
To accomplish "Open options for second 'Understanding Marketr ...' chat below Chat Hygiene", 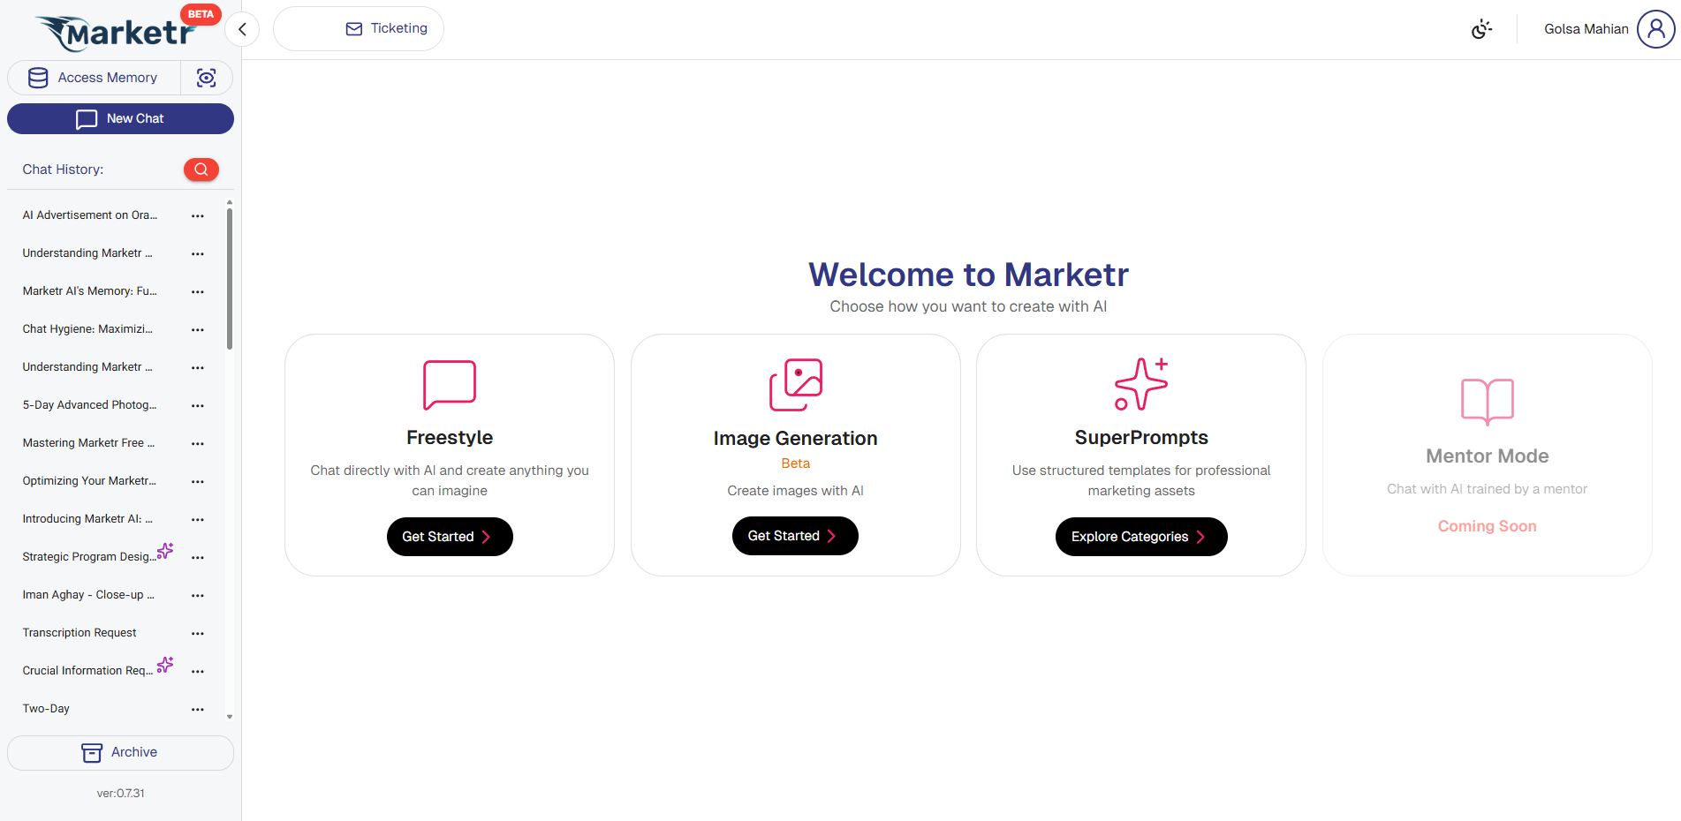I will pos(198,368).
